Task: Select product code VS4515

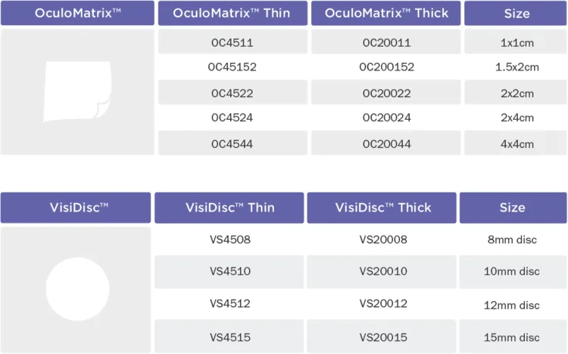Action: [229, 337]
